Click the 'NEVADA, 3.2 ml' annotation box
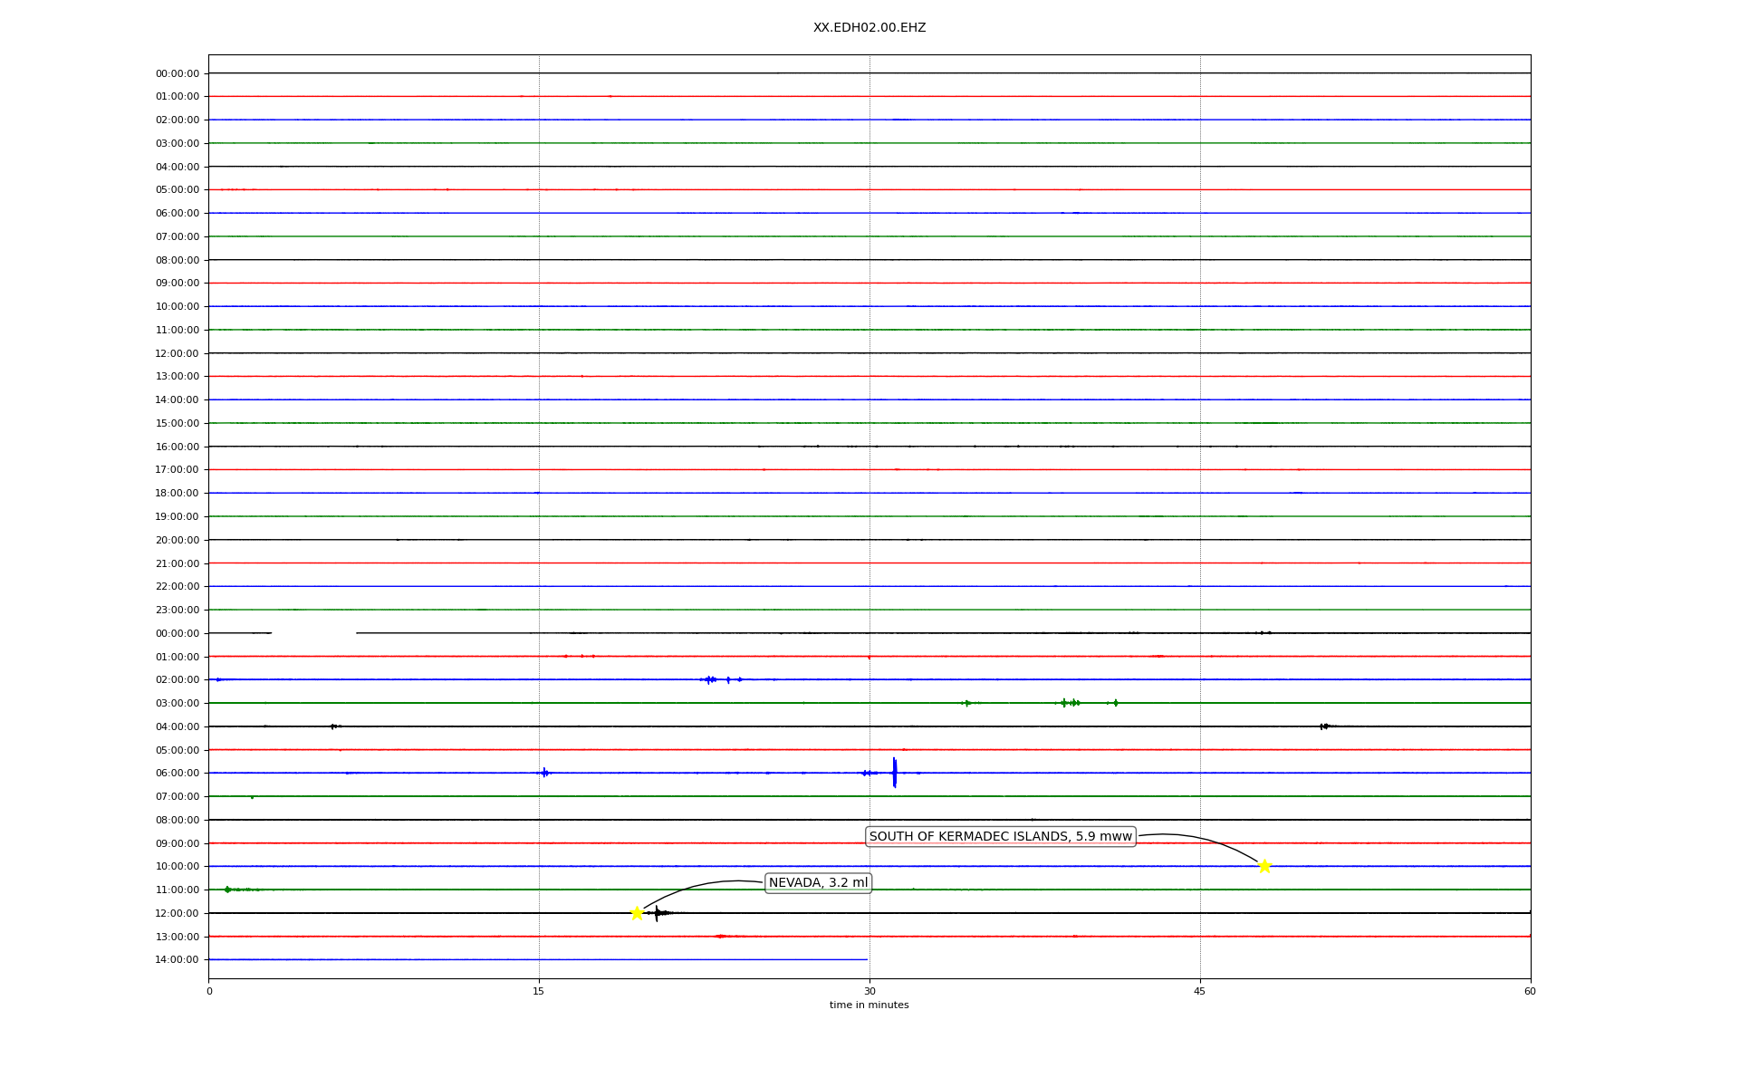 [x=818, y=882]
